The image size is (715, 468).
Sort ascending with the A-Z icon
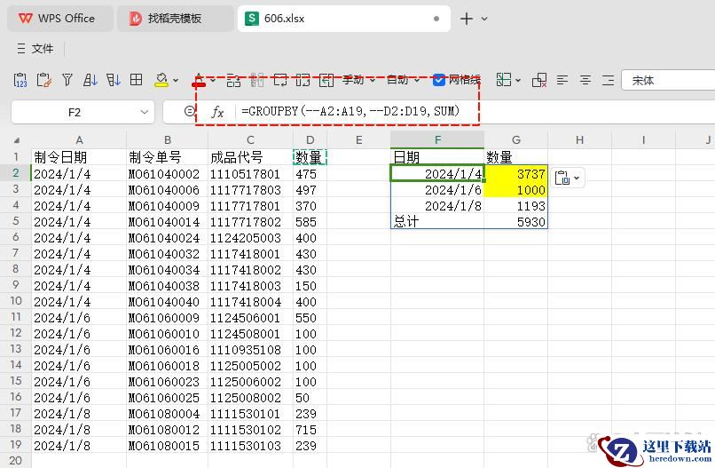coord(90,80)
